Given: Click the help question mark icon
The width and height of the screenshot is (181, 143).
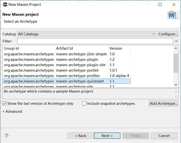Looking at the screenshot, I should [7, 136].
